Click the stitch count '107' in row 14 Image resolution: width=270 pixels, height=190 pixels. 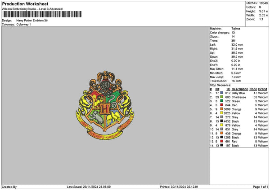pyautogui.click(x=228, y=146)
